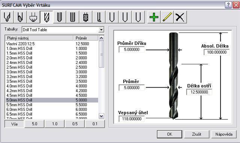Click the Platný nástroj column header
Screen dimensions: 240x143
pos(39,38)
